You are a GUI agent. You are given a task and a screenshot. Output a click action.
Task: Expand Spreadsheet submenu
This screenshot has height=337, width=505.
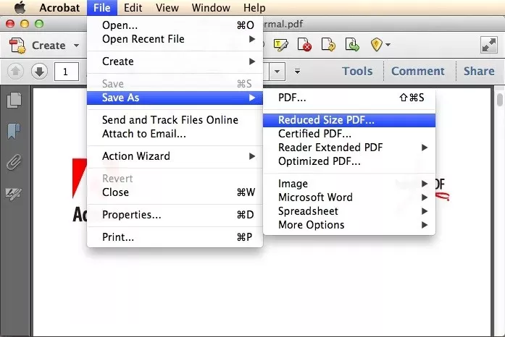pos(349,211)
